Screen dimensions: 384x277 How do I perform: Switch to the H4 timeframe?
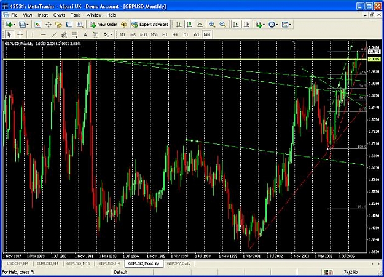175,35
